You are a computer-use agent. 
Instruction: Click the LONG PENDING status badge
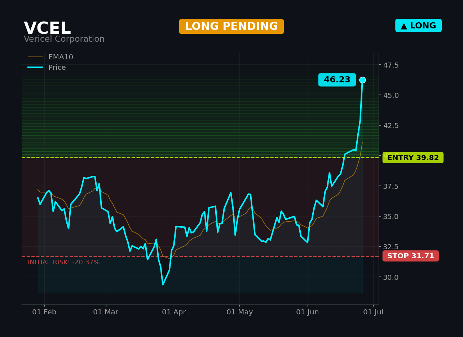click(231, 27)
